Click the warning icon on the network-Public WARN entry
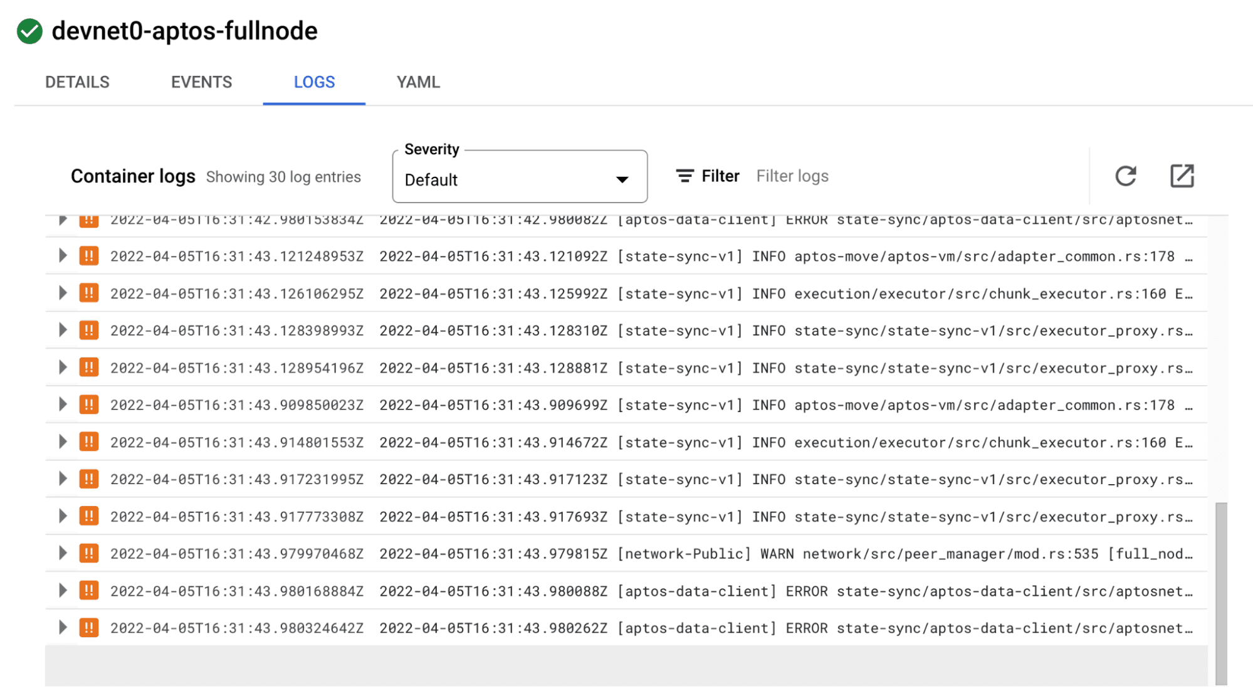Screen dimensions: 1253x698 click(x=90, y=553)
